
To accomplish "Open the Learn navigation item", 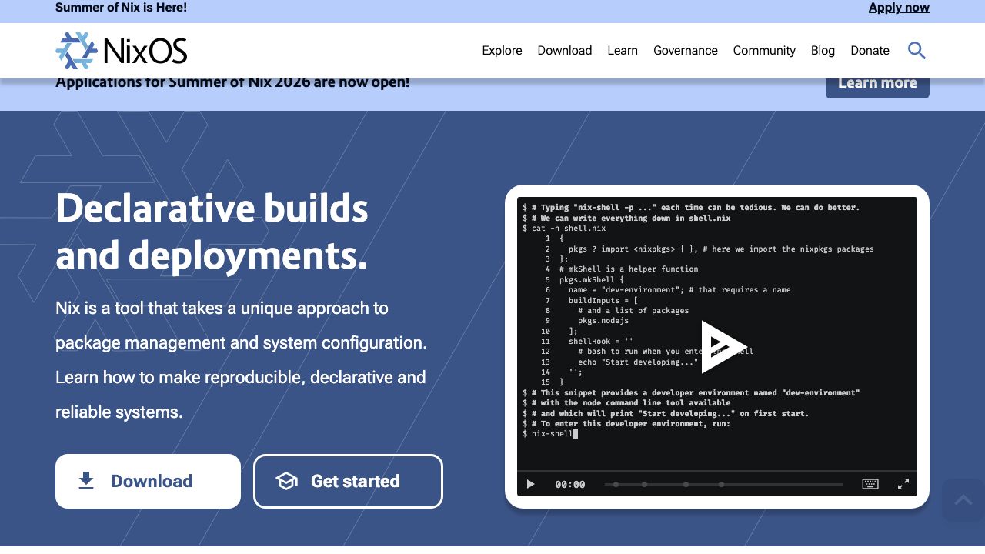I will [x=623, y=50].
